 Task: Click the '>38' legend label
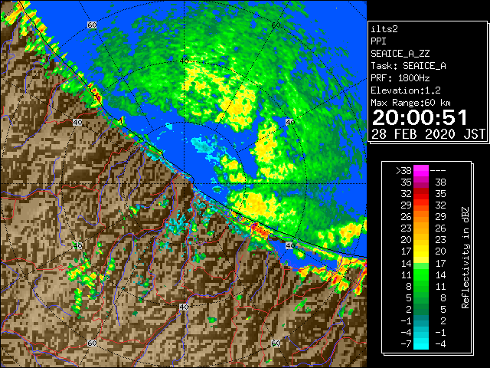[403, 170]
